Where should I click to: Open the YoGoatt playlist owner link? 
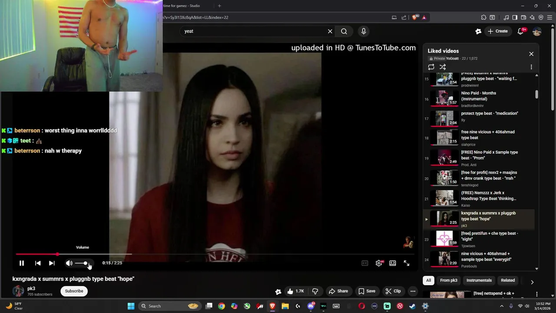[x=452, y=58]
